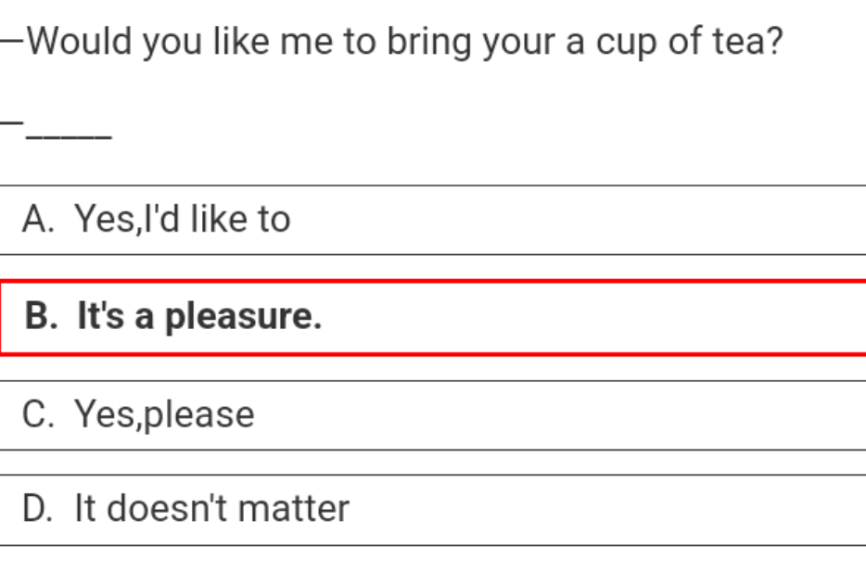This screenshot has width=866, height=584.
Task: Click the blank answer line under the question
Action: click(69, 136)
